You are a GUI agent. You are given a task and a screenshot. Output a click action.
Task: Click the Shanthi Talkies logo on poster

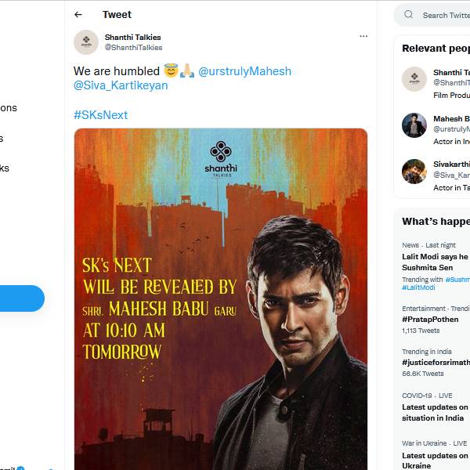pos(221,158)
